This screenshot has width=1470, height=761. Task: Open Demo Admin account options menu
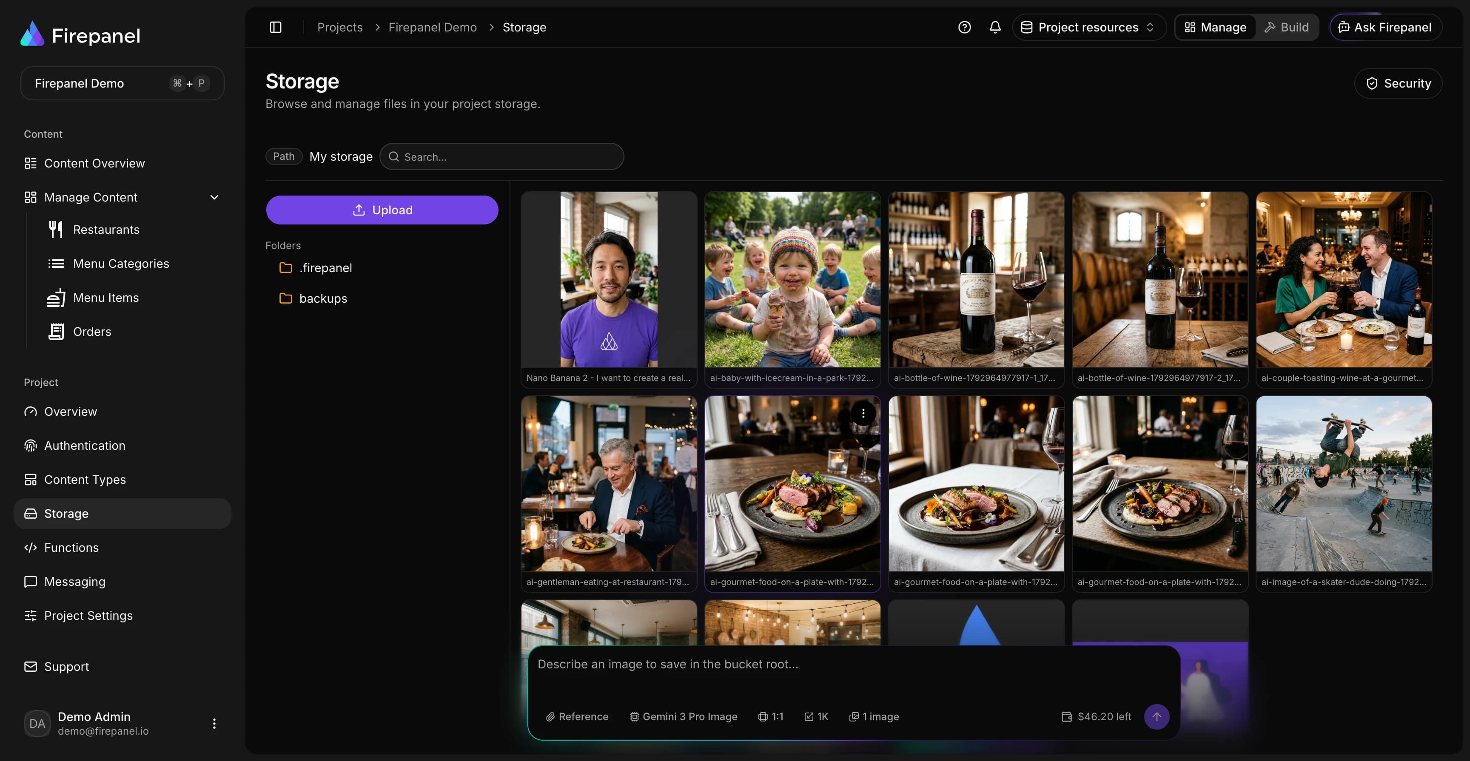(x=214, y=723)
